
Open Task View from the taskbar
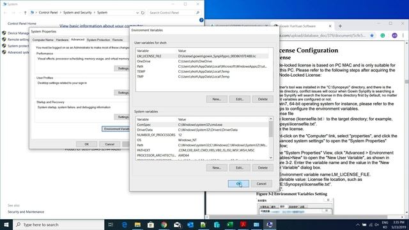111,224
